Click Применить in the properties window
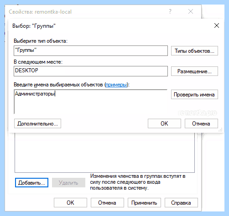Screen dimensions: 229x216 point(144,203)
